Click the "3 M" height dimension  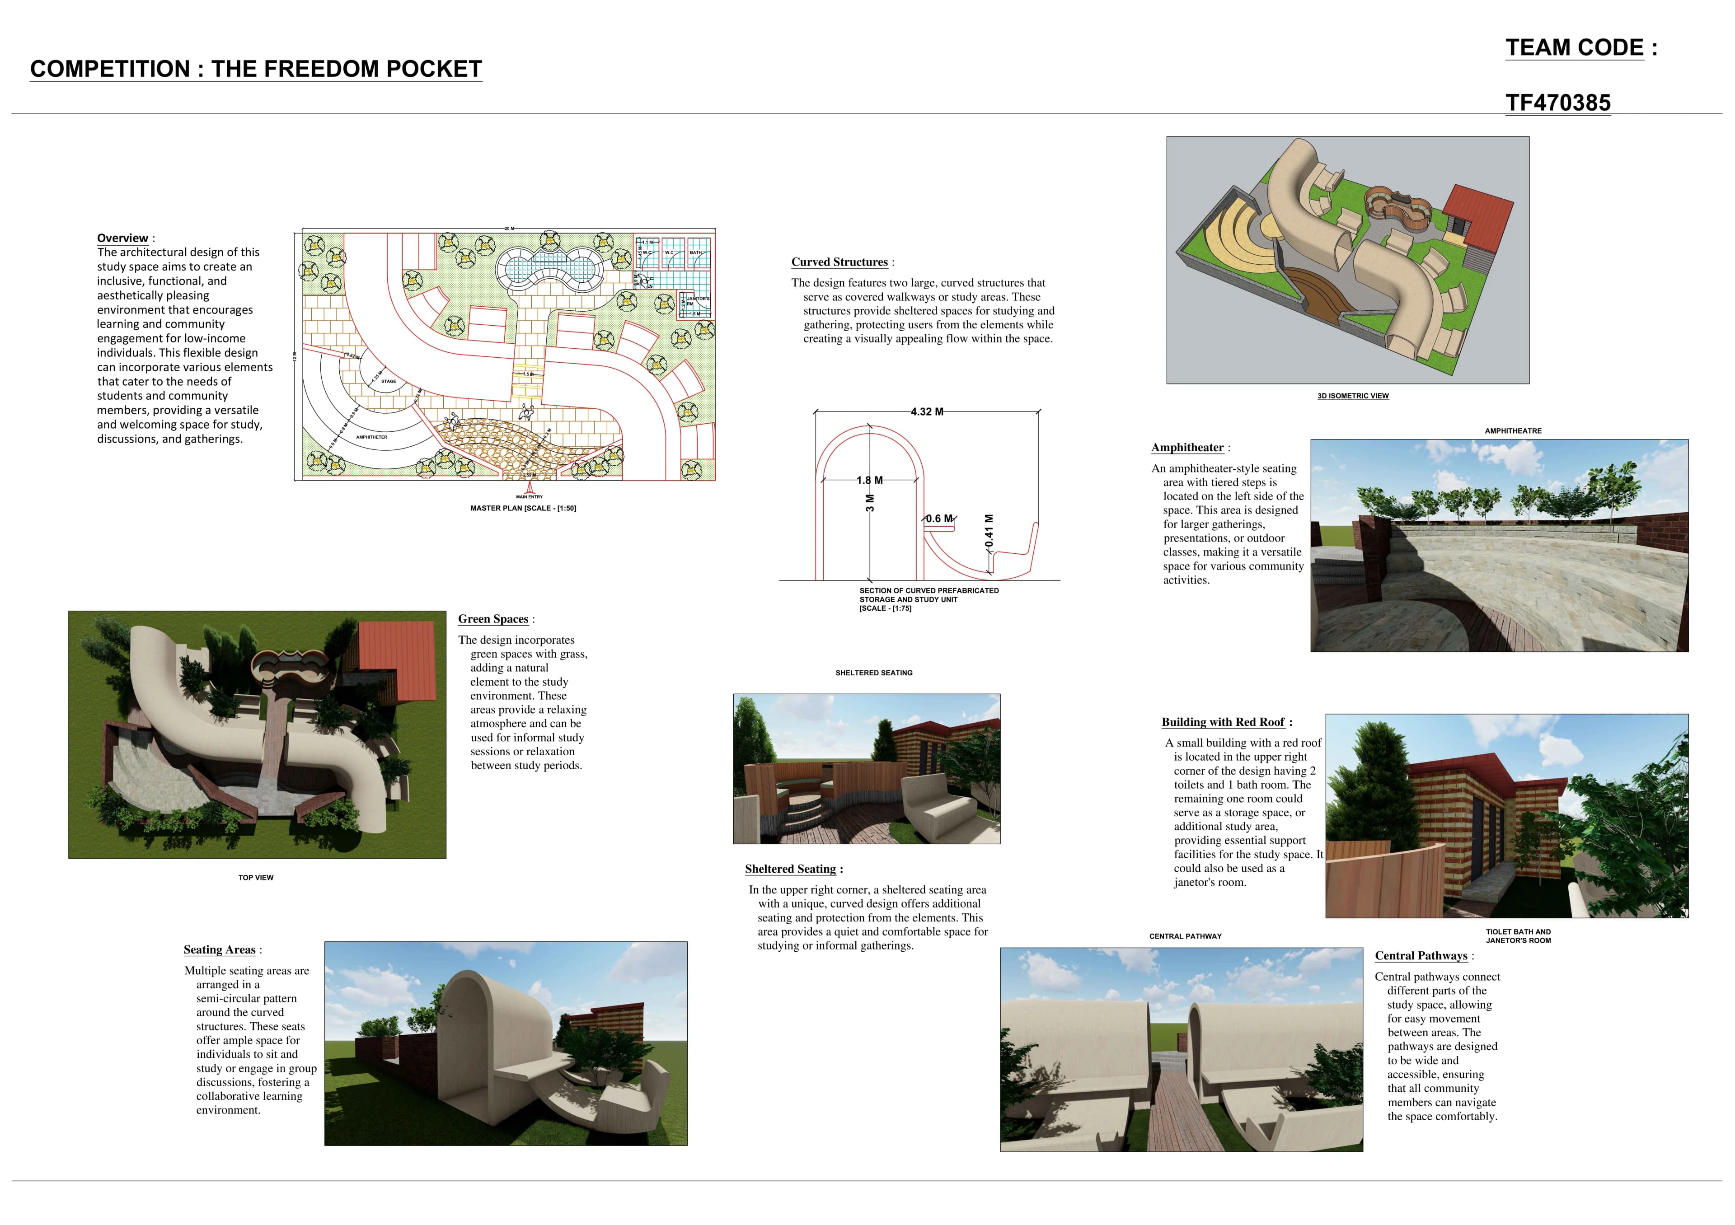click(x=870, y=503)
